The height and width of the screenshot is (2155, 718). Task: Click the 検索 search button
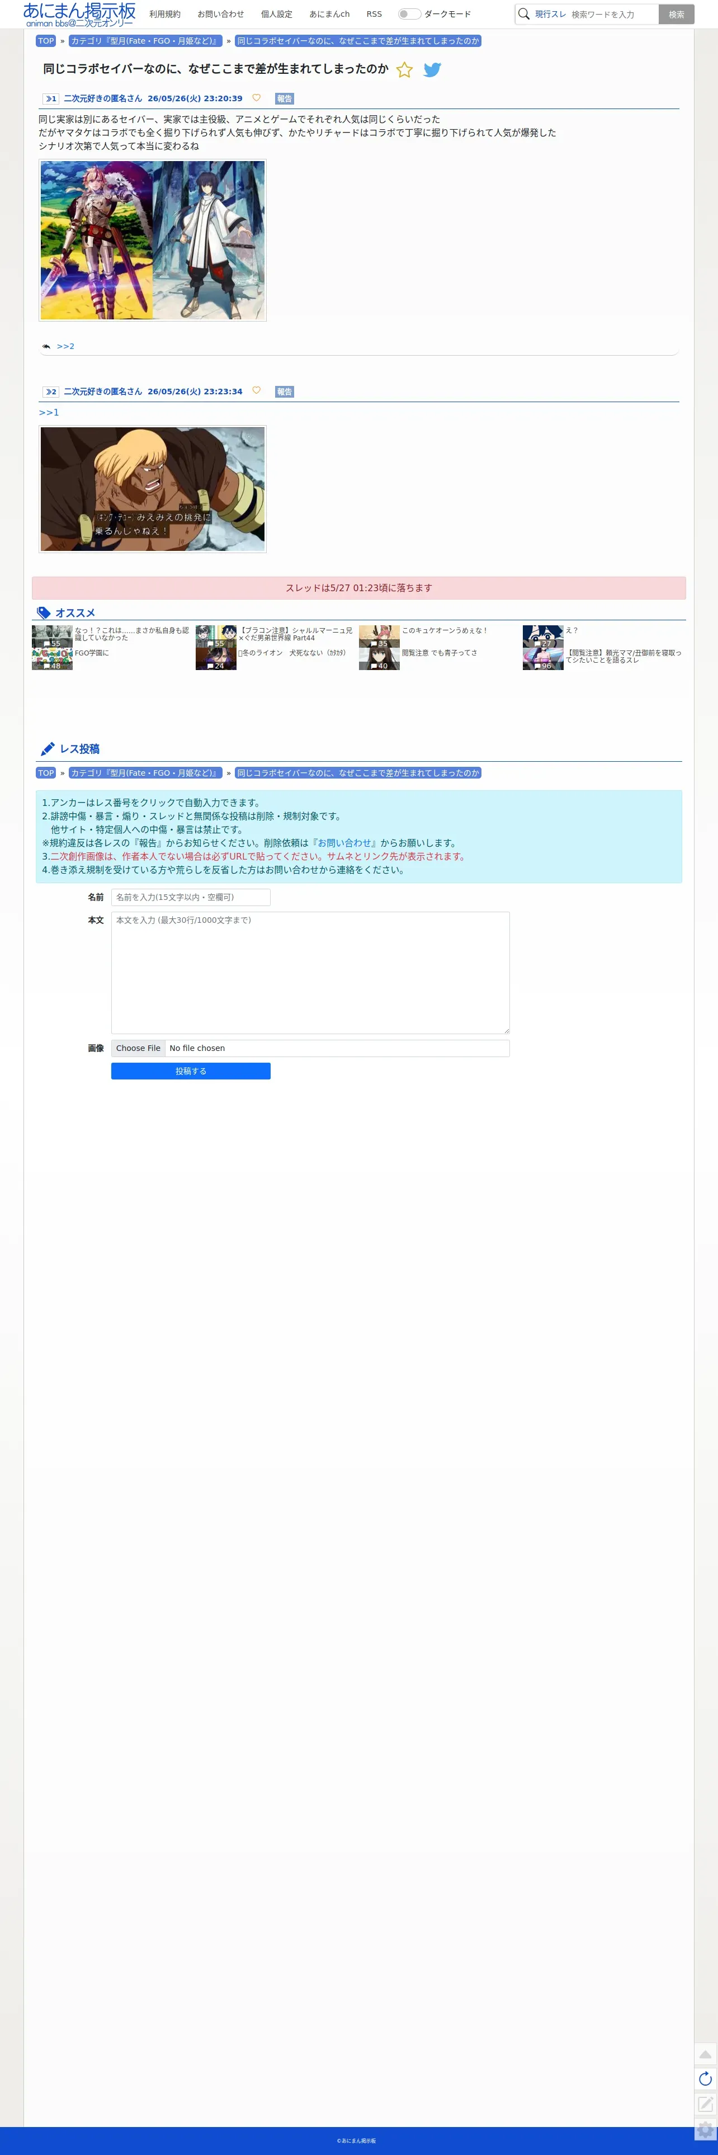coord(676,14)
